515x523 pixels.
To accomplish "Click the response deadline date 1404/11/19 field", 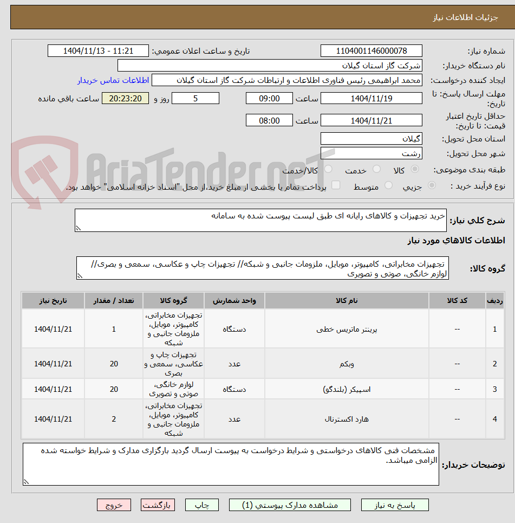I will click(x=371, y=99).
